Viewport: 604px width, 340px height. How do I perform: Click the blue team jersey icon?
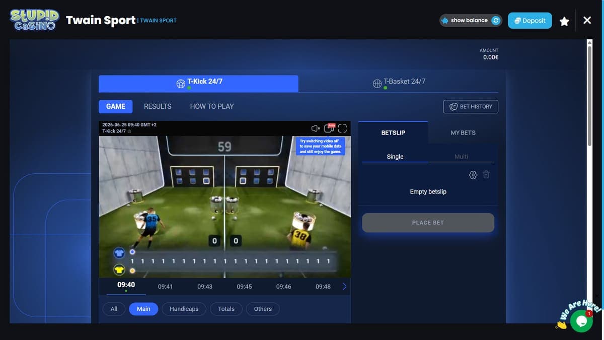point(119,252)
